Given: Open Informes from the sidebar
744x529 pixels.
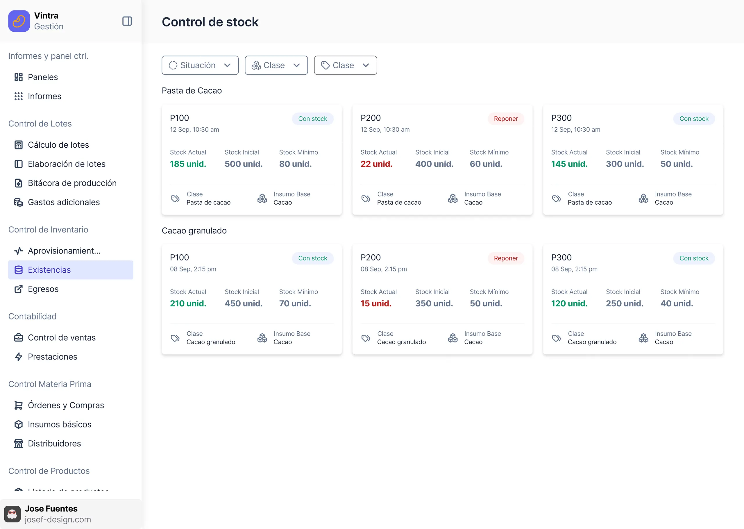Looking at the screenshot, I should (71, 96).
